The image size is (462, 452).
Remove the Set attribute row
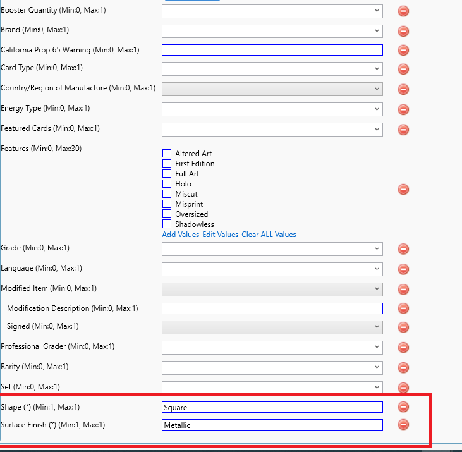pyautogui.click(x=403, y=387)
